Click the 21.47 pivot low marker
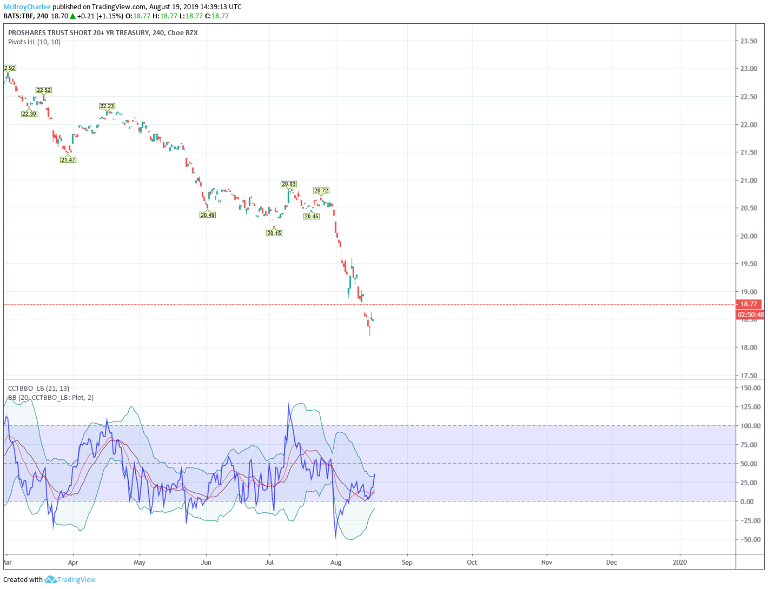Image resolution: width=768 pixels, height=589 pixels. tap(68, 159)
